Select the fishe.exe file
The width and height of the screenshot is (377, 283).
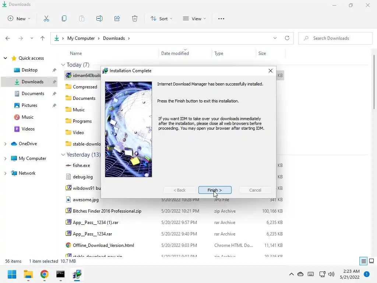(x=78, y=165)
